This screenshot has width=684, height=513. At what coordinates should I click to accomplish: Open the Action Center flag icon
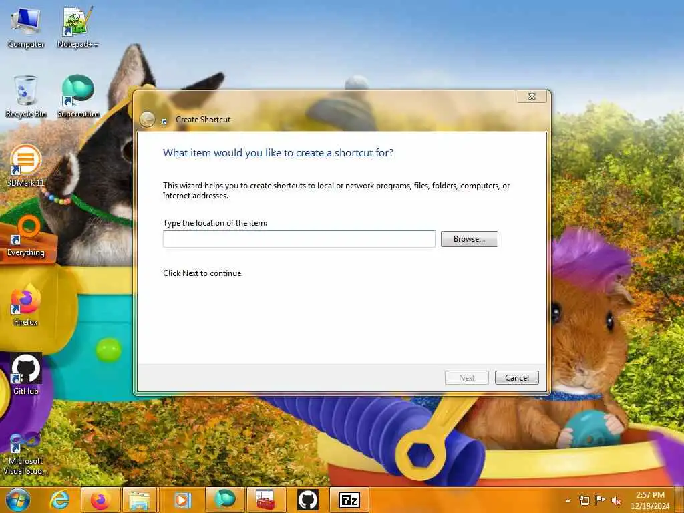click(601, 500)
